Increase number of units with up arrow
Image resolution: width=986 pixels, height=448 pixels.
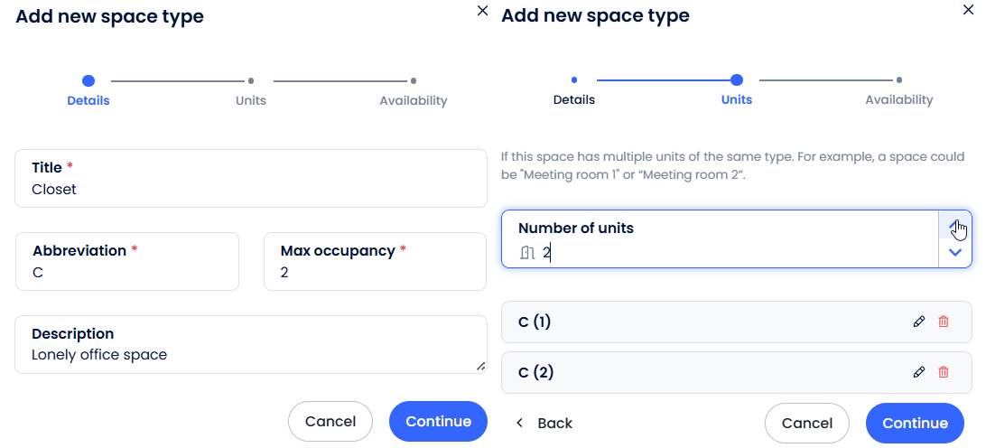(x=954, y=226)
